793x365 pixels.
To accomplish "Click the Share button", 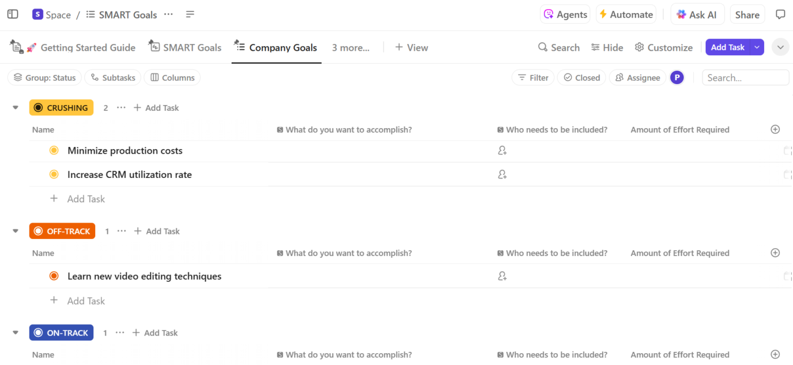I will pos(747,15).
